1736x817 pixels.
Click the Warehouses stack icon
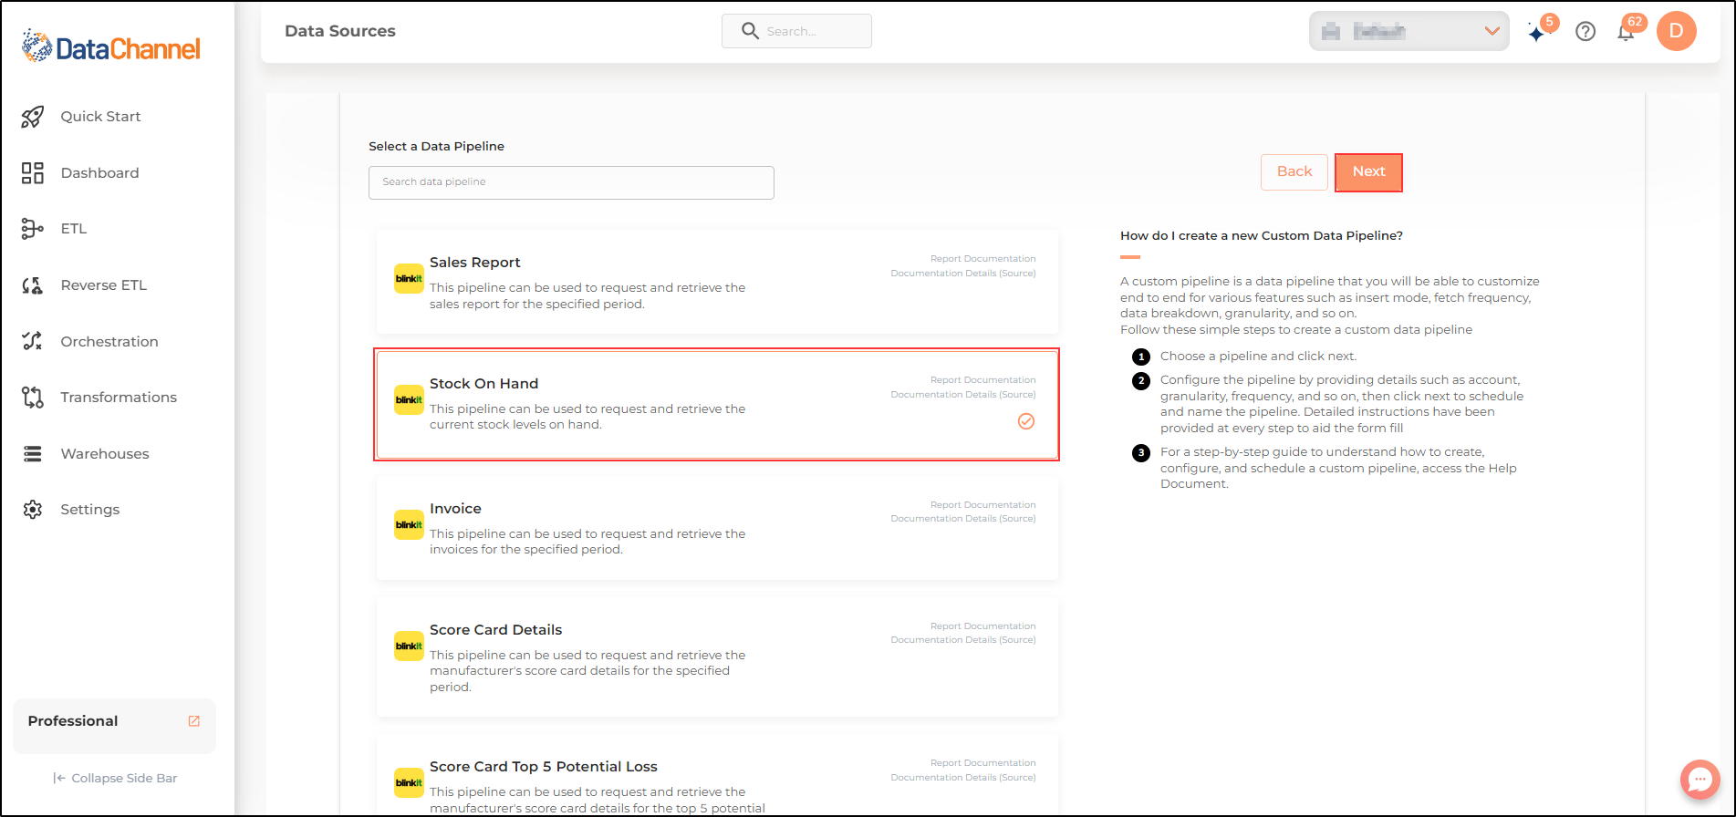click(x=33, y=453)
